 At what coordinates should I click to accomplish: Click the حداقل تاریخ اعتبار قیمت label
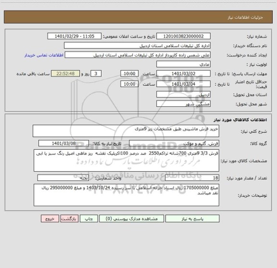tap(251, 84)
